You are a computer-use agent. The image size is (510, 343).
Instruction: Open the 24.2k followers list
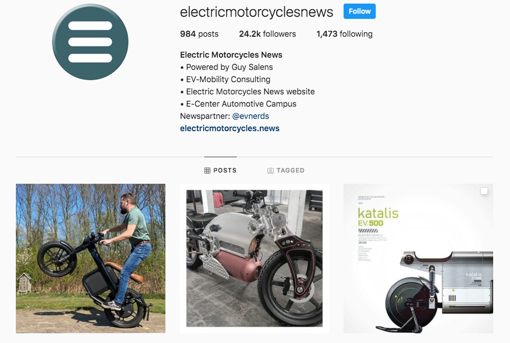268,34
